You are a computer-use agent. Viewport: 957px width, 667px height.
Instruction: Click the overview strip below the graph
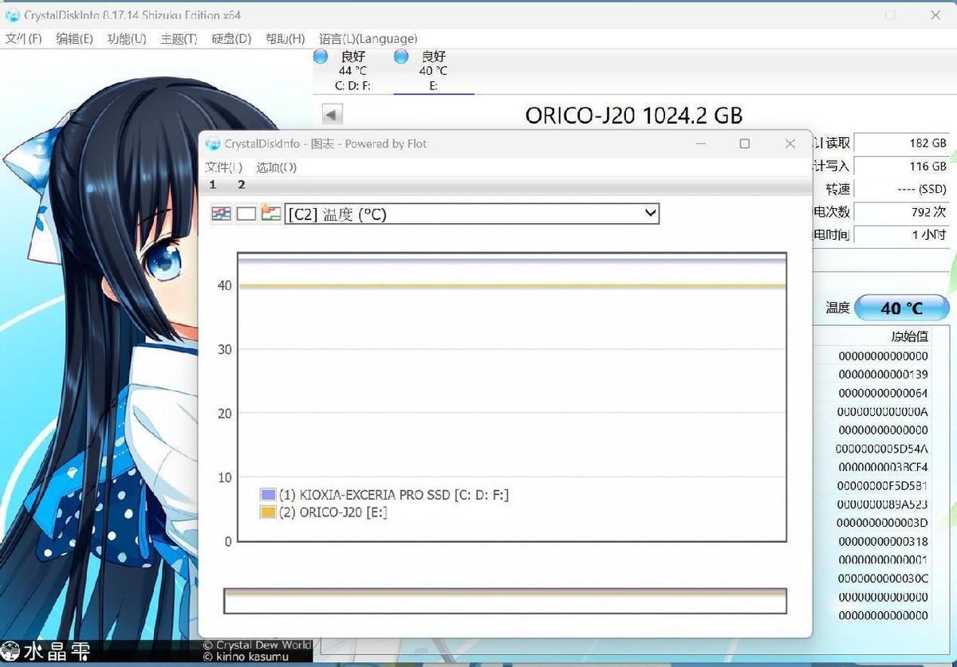(505, 601)
